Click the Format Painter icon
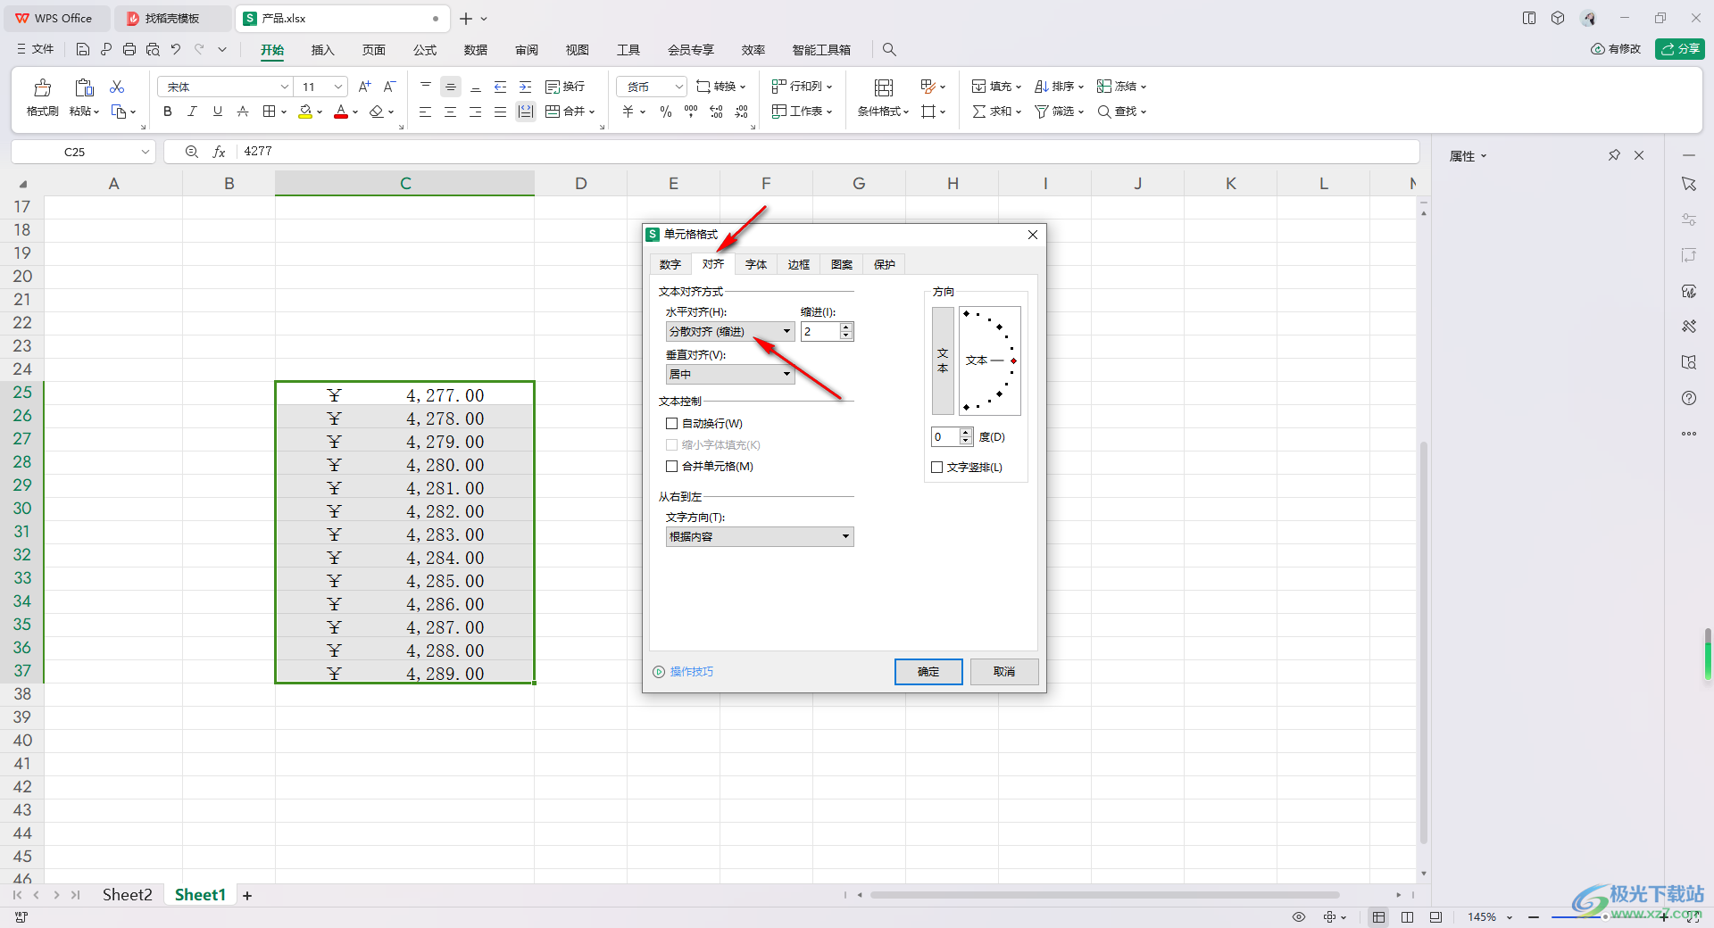Screen dimensions: 1714x928 click(x=42, y=87)
